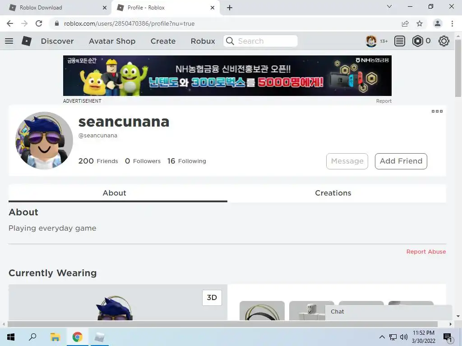
Task: Open the Chat panel
Action: [x=388, y=312]
